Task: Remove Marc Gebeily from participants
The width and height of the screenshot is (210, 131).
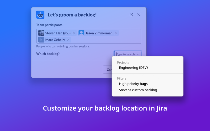Action: tap(68, 40)
